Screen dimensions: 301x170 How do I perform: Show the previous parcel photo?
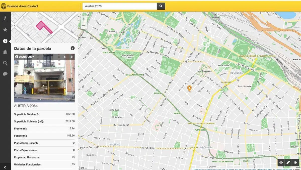pyautogui.click(x=65, y=57)
